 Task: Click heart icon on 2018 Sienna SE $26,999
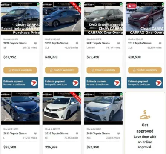coord(77,133)
